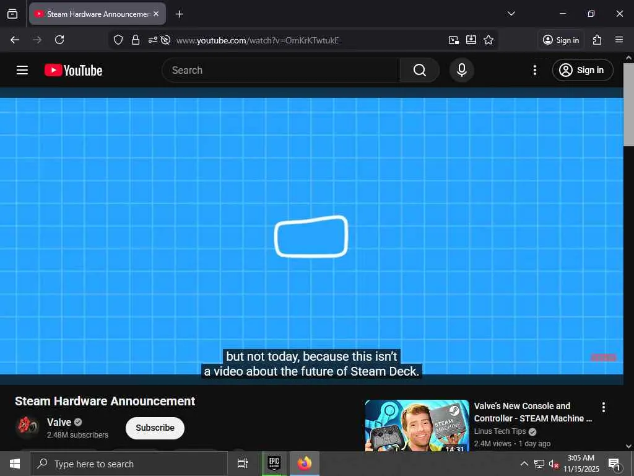Expand the list all tabs chevron

pos(511,14)
